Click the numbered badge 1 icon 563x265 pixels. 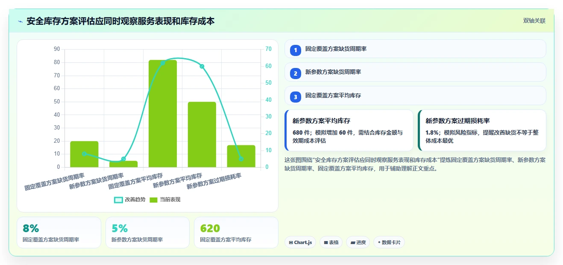(295, 50)
